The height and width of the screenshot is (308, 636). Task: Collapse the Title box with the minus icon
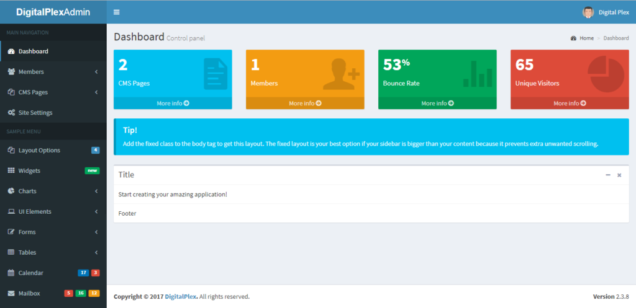[x=608, y=175]
